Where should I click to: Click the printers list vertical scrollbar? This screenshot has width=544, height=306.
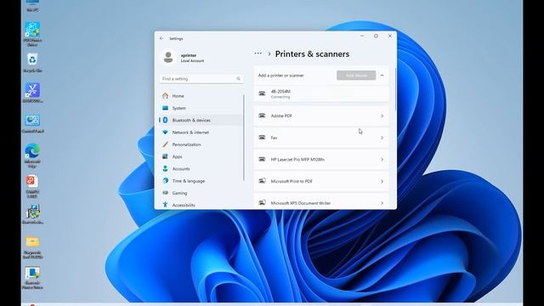(395, 89)
